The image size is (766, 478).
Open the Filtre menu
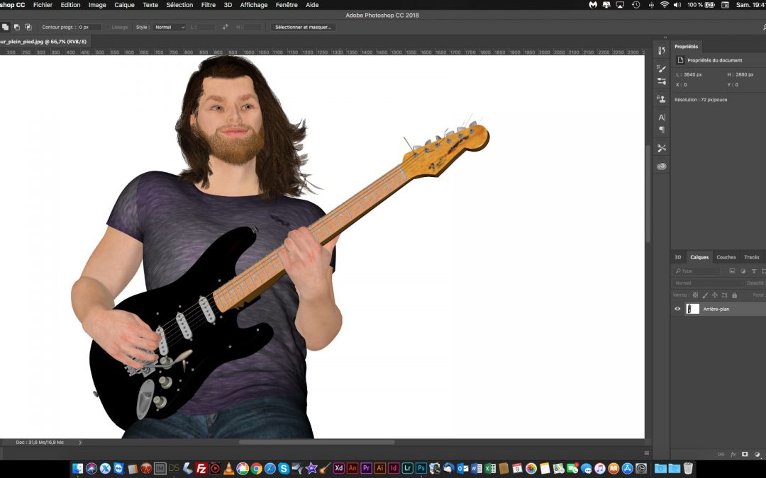coord(208,5)
